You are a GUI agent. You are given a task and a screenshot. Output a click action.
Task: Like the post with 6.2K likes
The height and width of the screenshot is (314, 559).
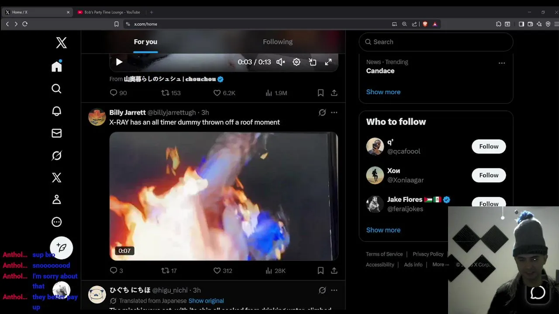[224, 93]
